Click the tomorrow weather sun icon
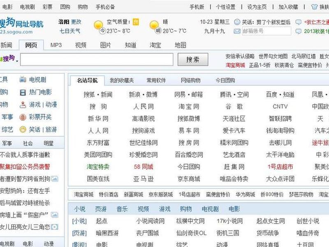Viewport: 329px width, 247px height. point(154,25)
